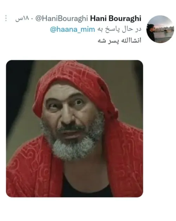Viewport: 176px width, 221px height.
Task: Click the man's face in the photo
Action: click(x=69, y=111)
